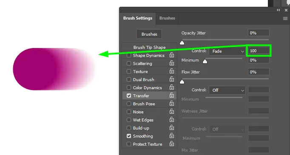This screenshot has height=155, width=290.
Task: Click the Flow Jitter percentage field
Action: click(x=259, y=72)
